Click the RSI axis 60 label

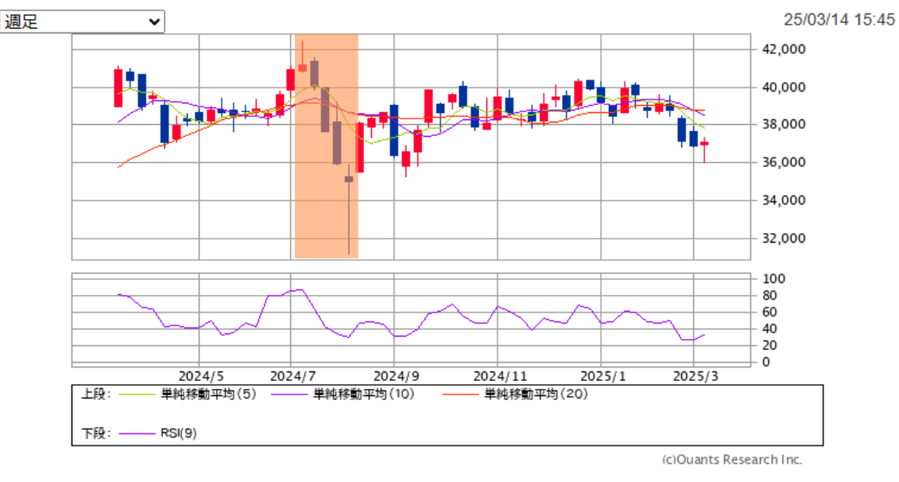coord(769,312)
